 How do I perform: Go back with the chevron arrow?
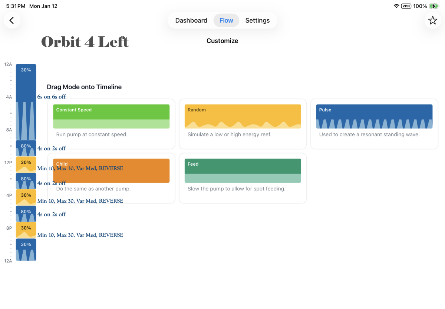pos(12,20)
